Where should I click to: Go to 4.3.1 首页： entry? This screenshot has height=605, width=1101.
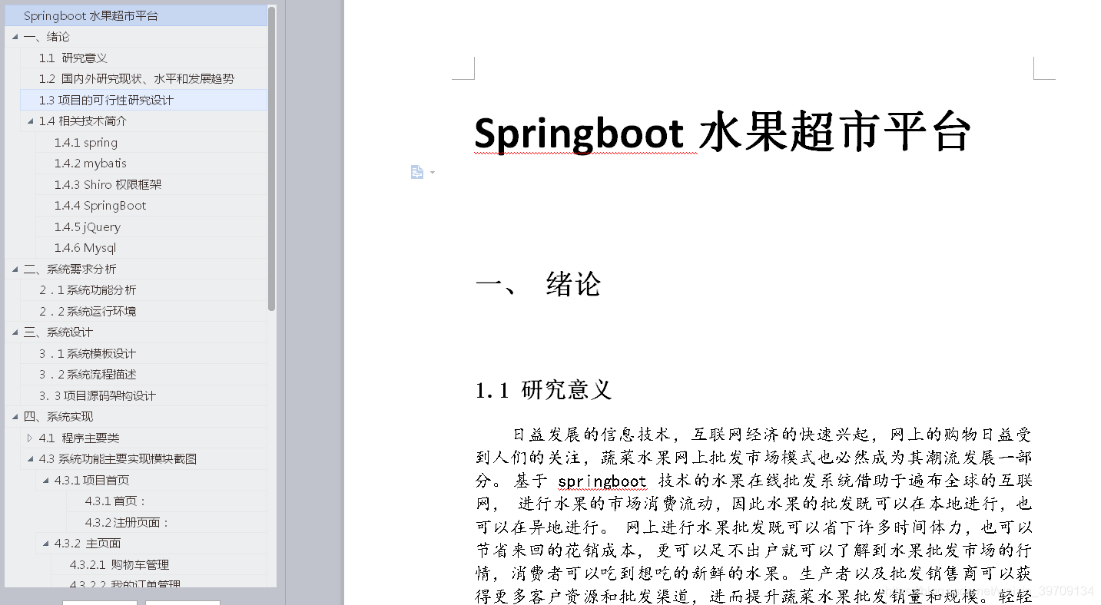[x=115, y=501]
